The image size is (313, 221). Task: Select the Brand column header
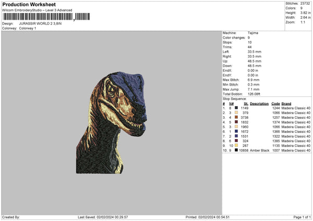[286, 104]
